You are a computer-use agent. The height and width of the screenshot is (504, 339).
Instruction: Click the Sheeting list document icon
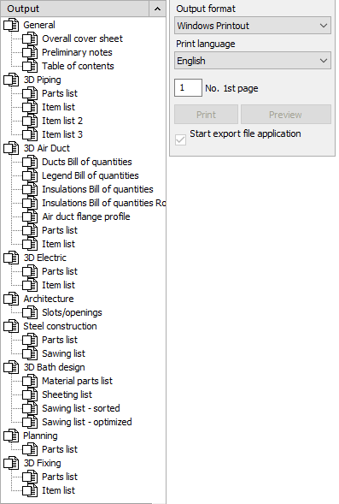[30, 394]
